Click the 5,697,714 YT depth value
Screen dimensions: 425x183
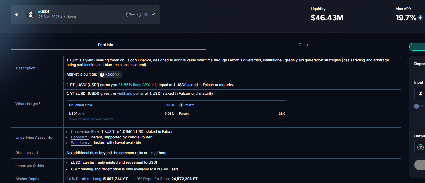tap(116, 179)
